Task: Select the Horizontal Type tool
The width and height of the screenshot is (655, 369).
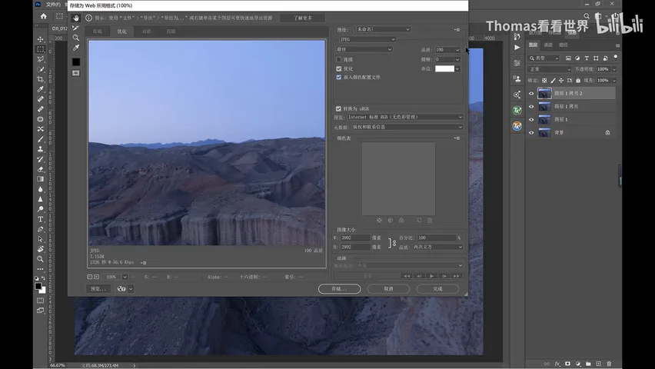Action: [41, 219]
